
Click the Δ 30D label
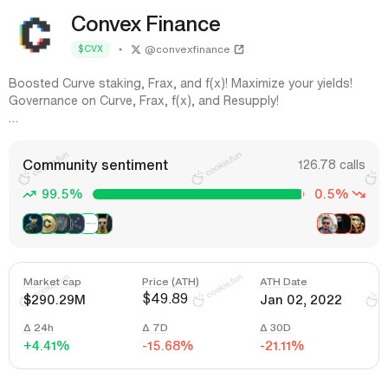pos(275,328)
